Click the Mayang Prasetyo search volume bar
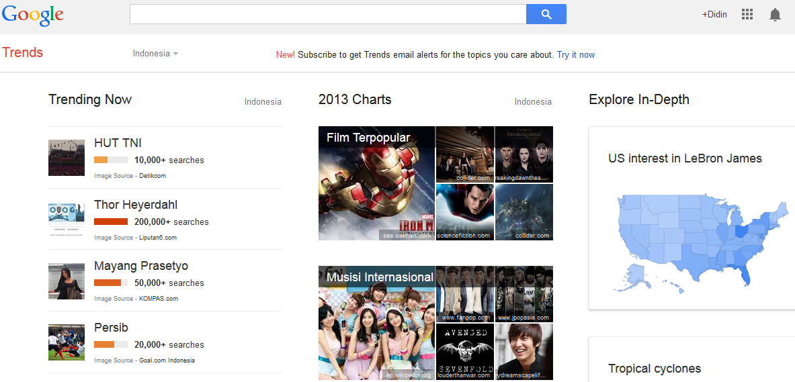 [111, 283]
